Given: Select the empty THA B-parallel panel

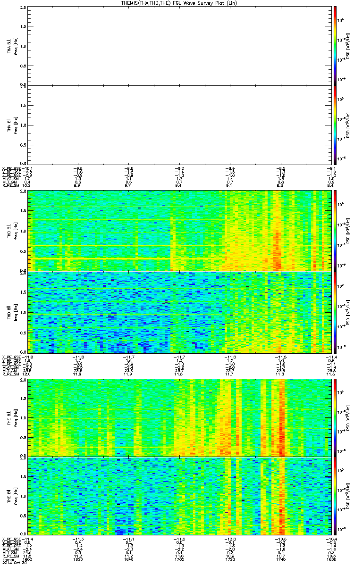Looking at the screenshot, I should tap(179, 125).
